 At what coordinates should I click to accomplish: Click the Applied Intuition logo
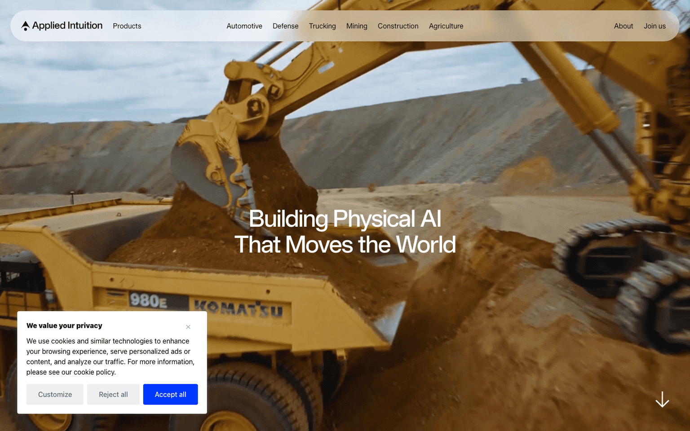point(62,26)
